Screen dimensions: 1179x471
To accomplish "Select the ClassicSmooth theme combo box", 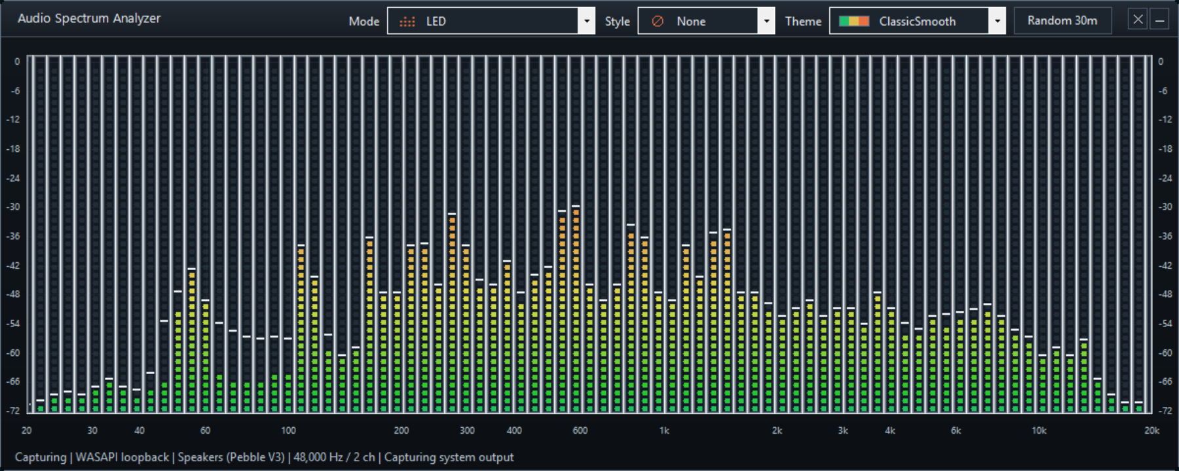I will point(917,21).
